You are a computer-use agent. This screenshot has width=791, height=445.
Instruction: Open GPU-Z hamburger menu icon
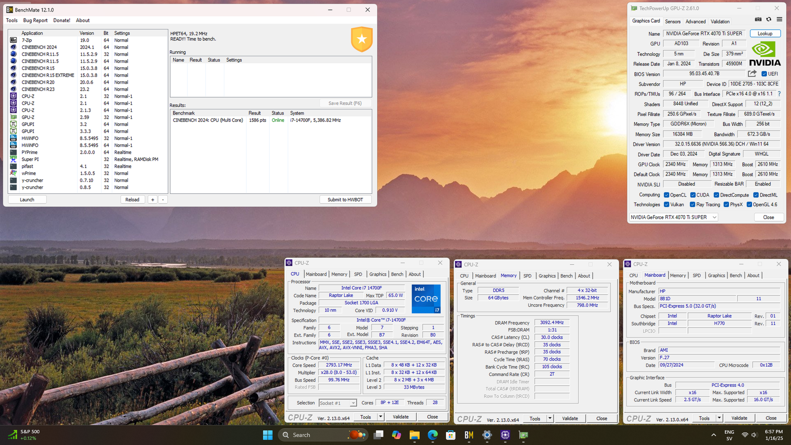tap(779, 19)
